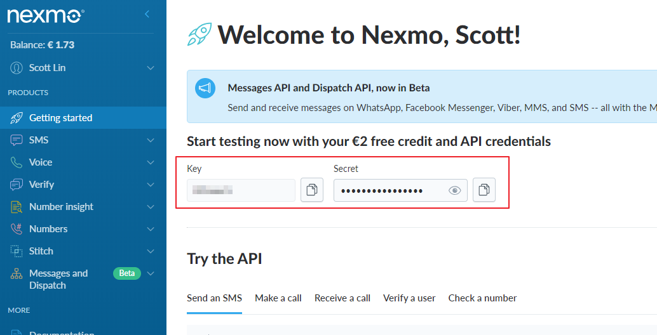Click the SMS chat bubble icon

point(17,140)
